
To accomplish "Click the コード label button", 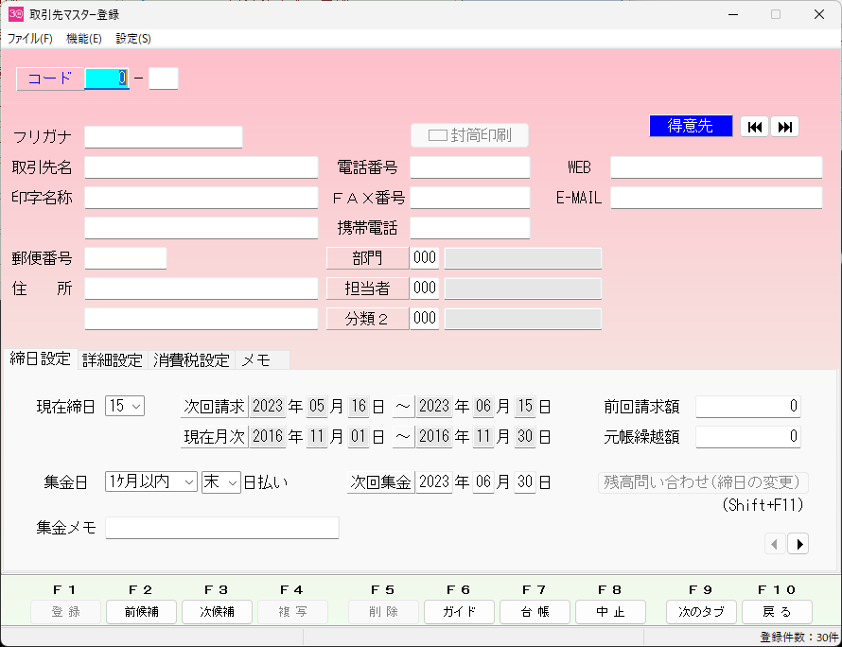I will coord(50,79).
